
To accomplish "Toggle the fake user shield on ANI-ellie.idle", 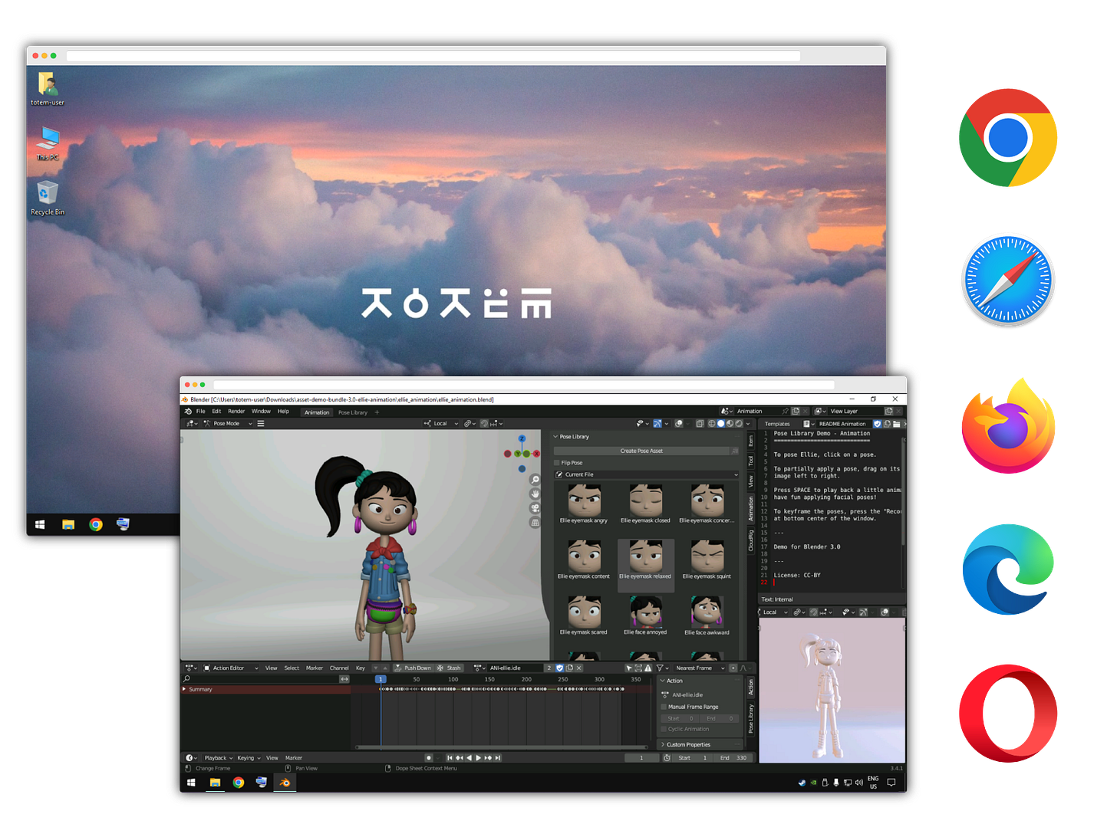I will [559, 668].
